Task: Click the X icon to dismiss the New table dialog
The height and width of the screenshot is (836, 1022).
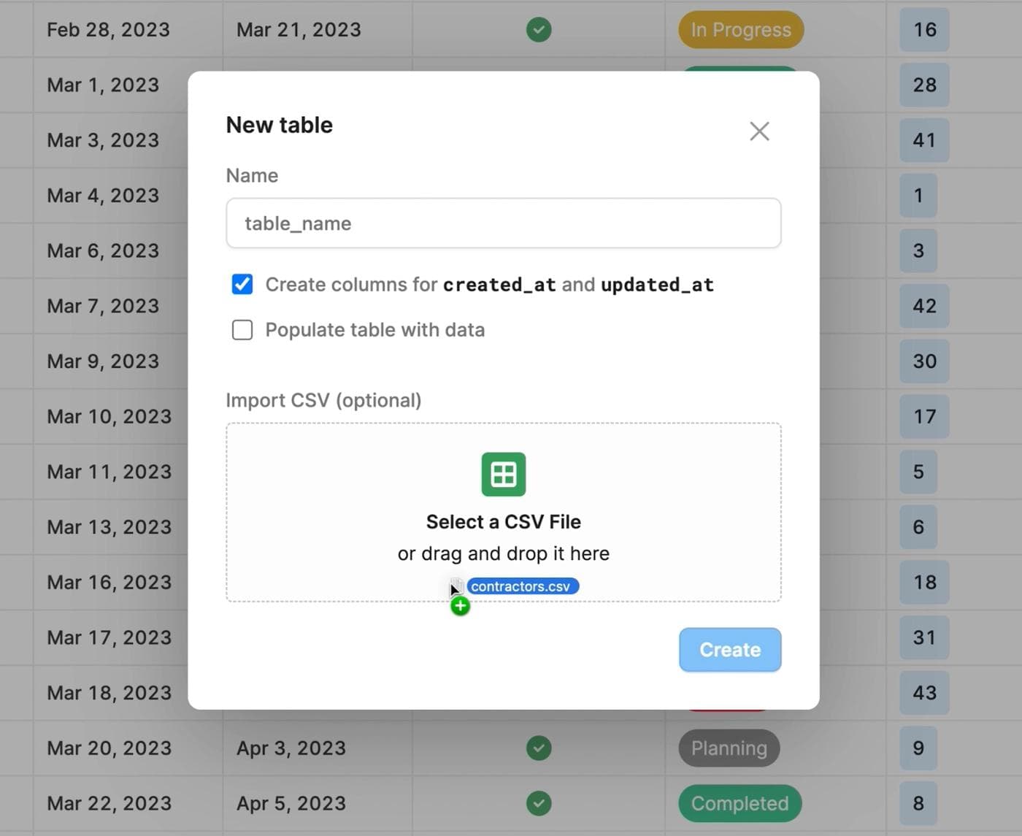Action: click(759, 131)
